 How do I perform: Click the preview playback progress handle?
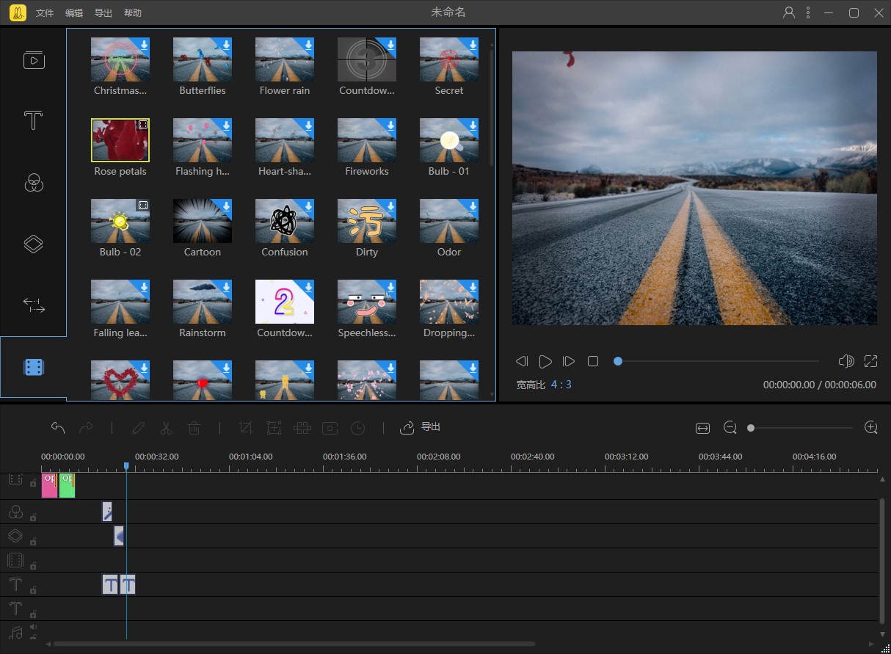click(x=618, y=361)
